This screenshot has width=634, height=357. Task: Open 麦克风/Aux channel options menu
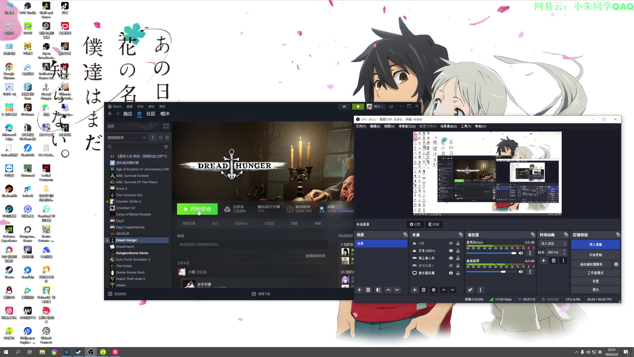[530, 253]
